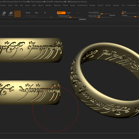Open the Layer menu
The width and height of the screenshot is (139, 139).
click(27, 5)
